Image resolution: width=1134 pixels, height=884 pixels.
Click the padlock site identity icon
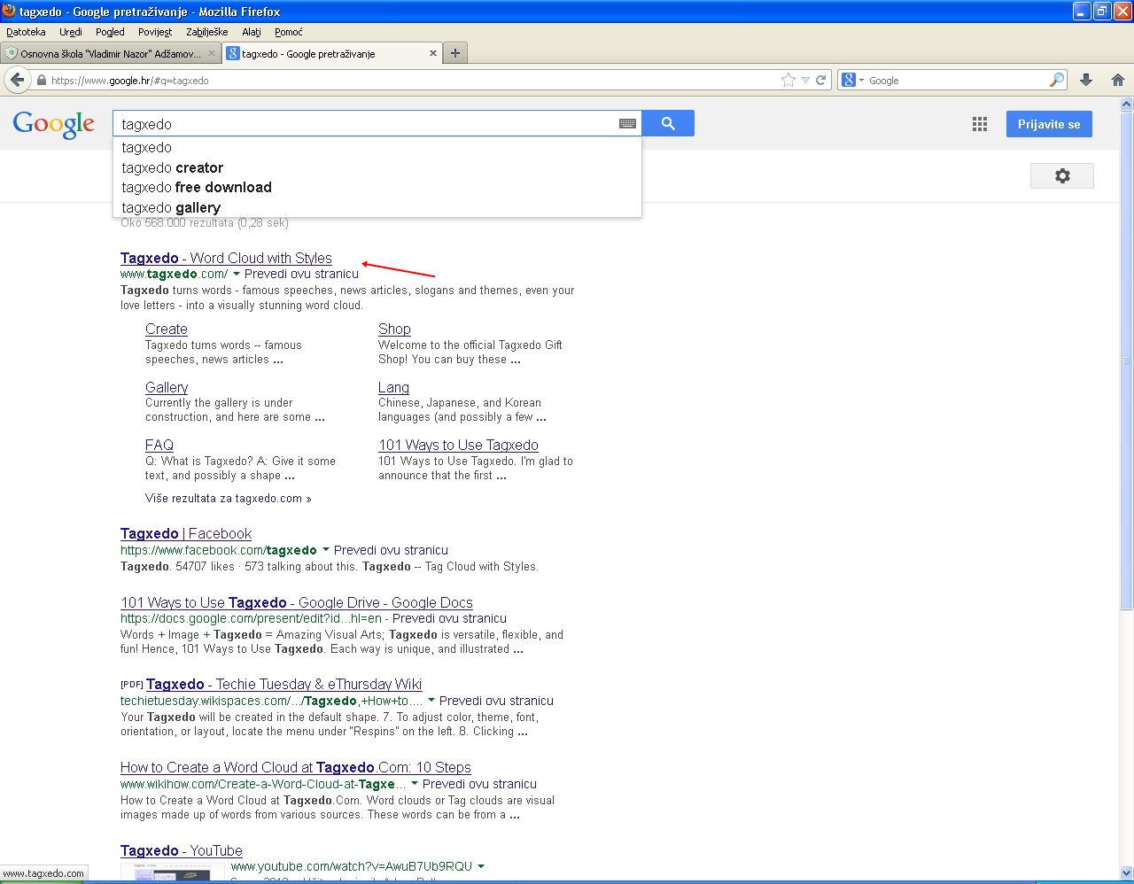pos(41,80)
